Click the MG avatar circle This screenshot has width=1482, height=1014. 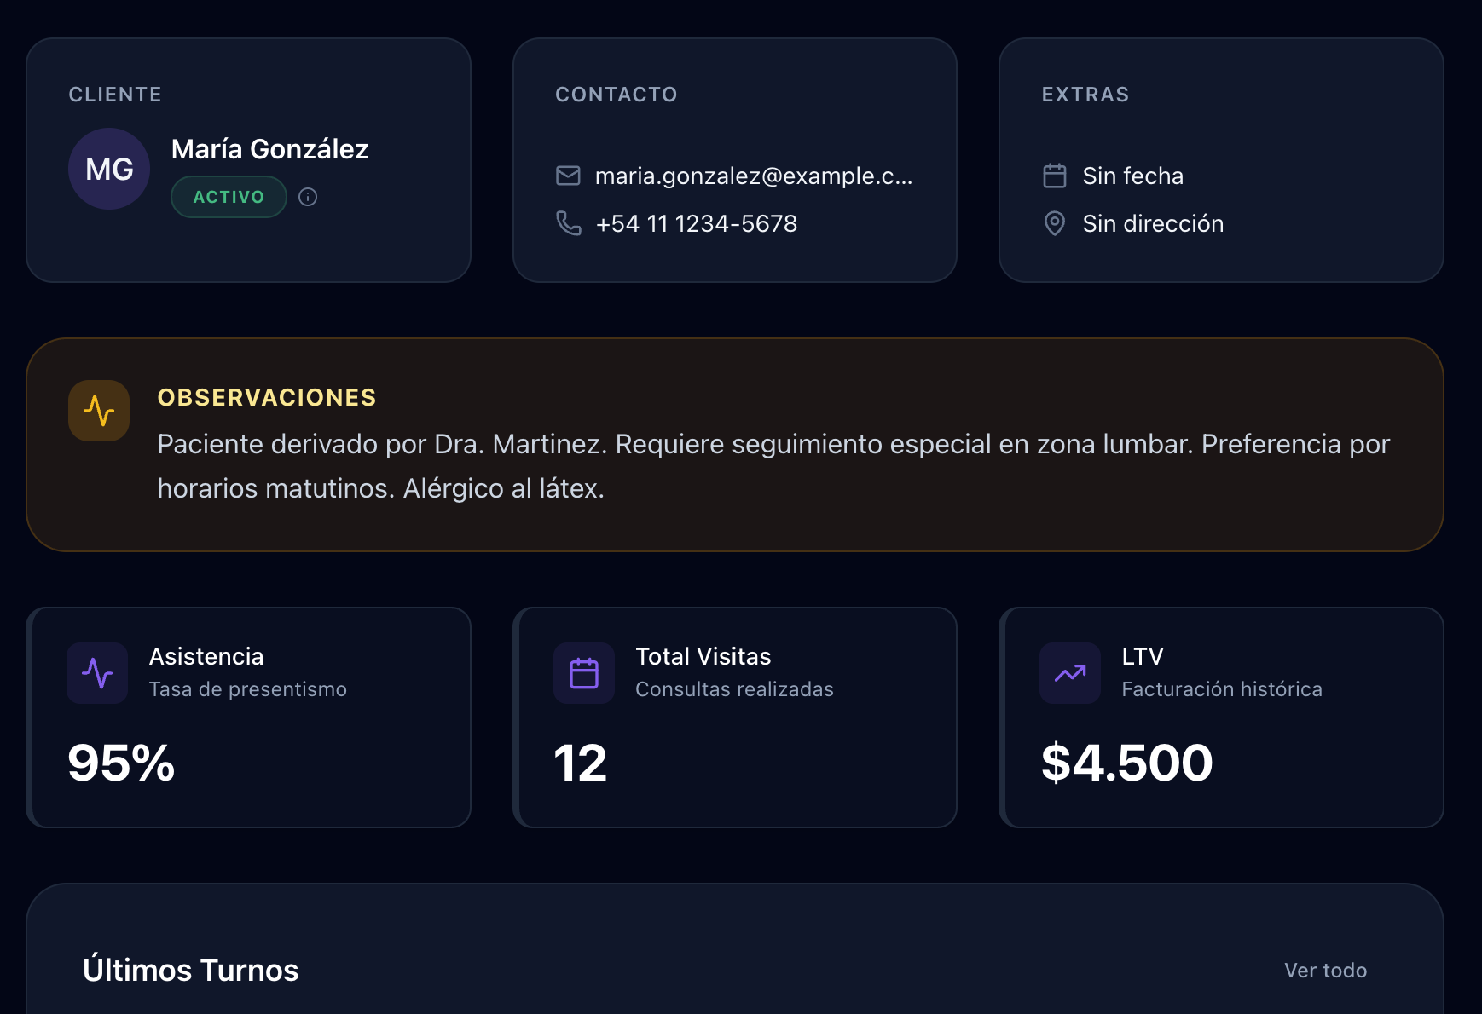click(x=109, y=169)
